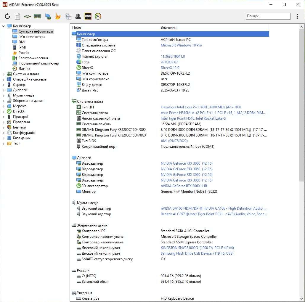This screenshot has height=302, width=305.
Task: Open the Report toolbar icon
Action: point(17,16)
